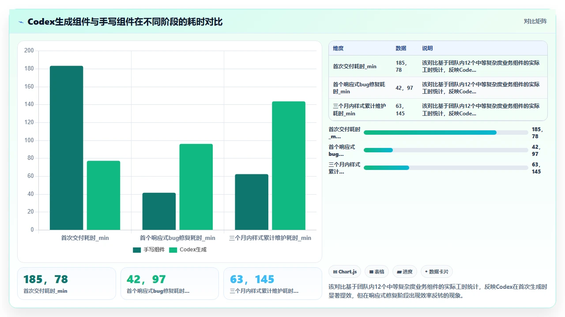Click the 手写组件 bar for 首次交付耗时_min
565x317 pixels.
[x=66, y=148]
